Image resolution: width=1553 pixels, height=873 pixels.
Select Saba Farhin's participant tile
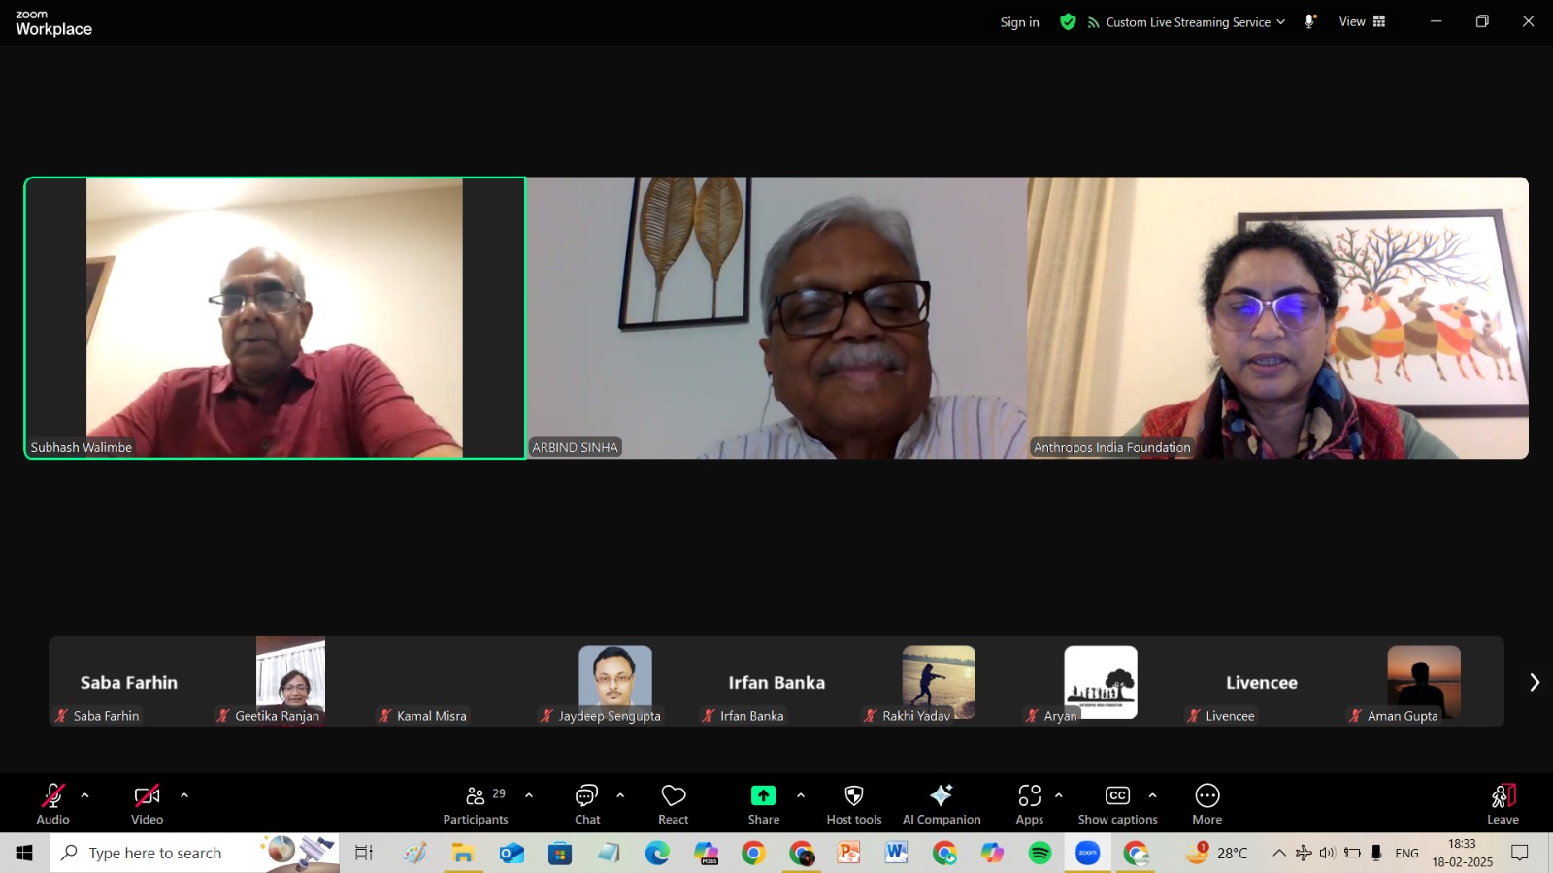(x=129, y=682)
